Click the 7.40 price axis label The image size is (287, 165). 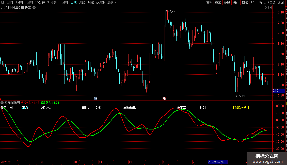[281, 12]
